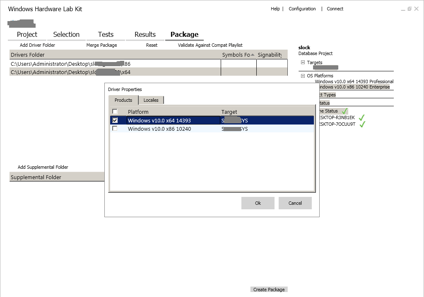
Task: Collapse the Targets tree node
Action: (x=303, y=62)
